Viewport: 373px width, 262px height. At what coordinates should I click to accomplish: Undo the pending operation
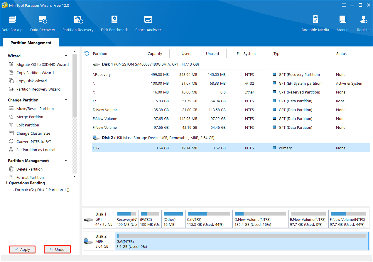(x=57, y=249)
